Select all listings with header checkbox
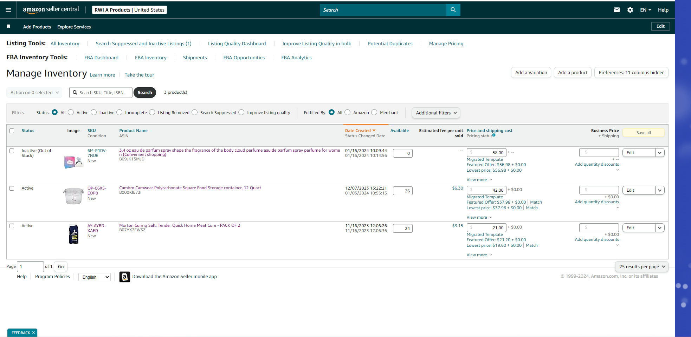 pyautogui.click(x=12, y=131)
